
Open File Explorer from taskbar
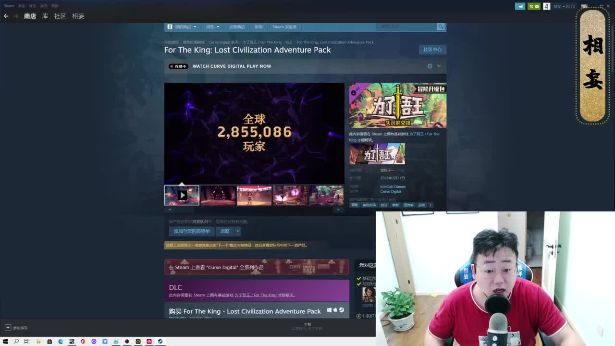coord(38,342)
